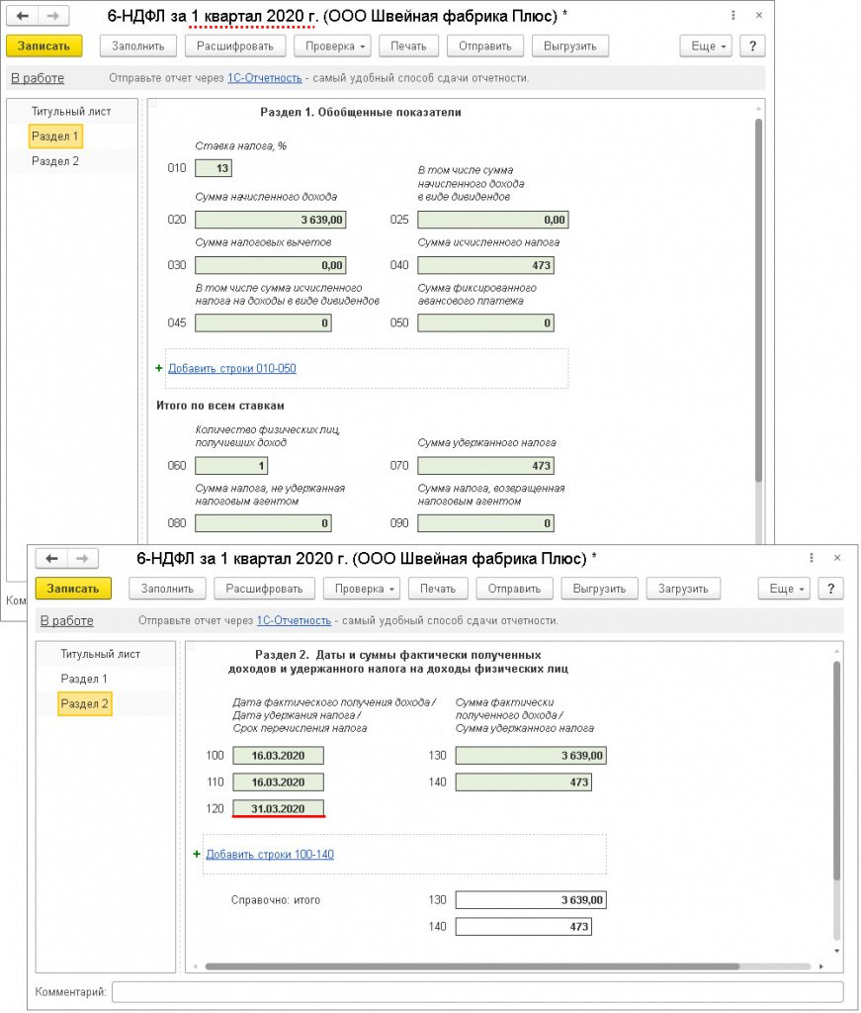Click Загрузить button
The width and height of the screenshot is (861, 1013).
click(x=683, y=589)
